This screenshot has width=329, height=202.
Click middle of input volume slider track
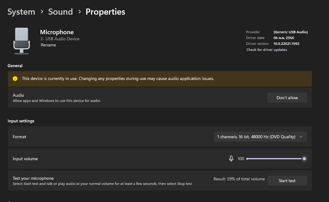pyautogui.click(x=275, y=159)
